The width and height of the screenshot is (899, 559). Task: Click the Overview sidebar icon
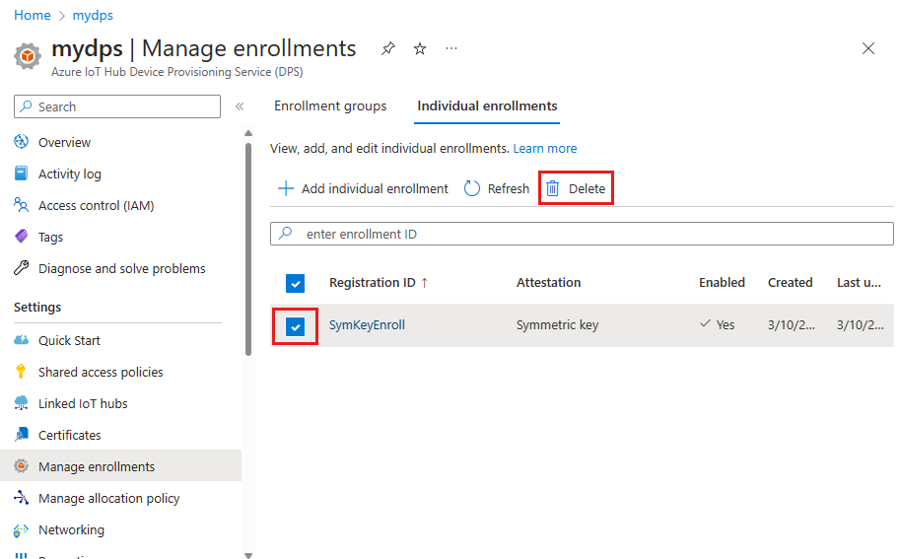tap(22, 142)
